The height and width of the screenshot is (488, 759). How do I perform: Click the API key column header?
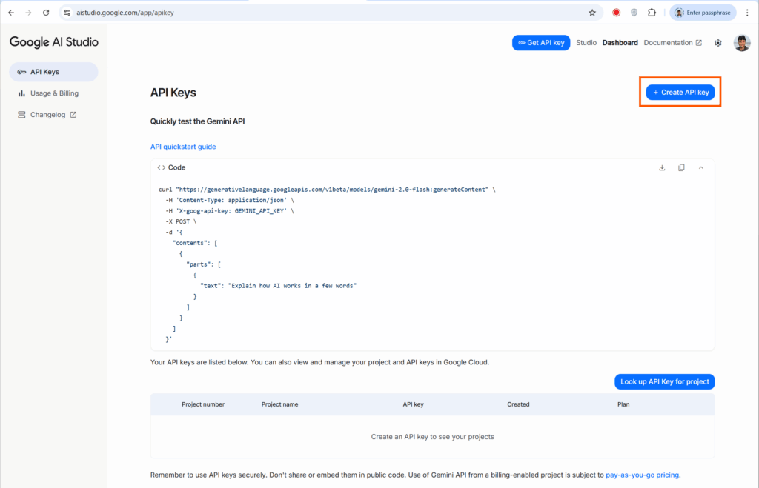point(413,404)
